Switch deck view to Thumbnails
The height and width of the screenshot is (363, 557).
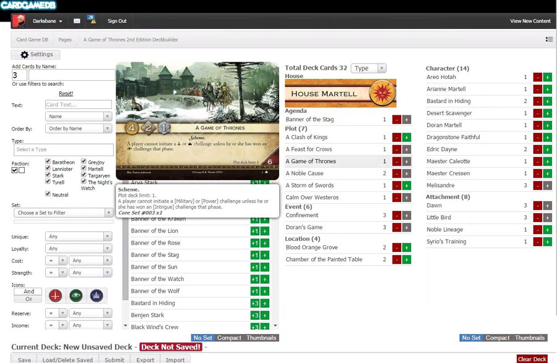point(530,338)
